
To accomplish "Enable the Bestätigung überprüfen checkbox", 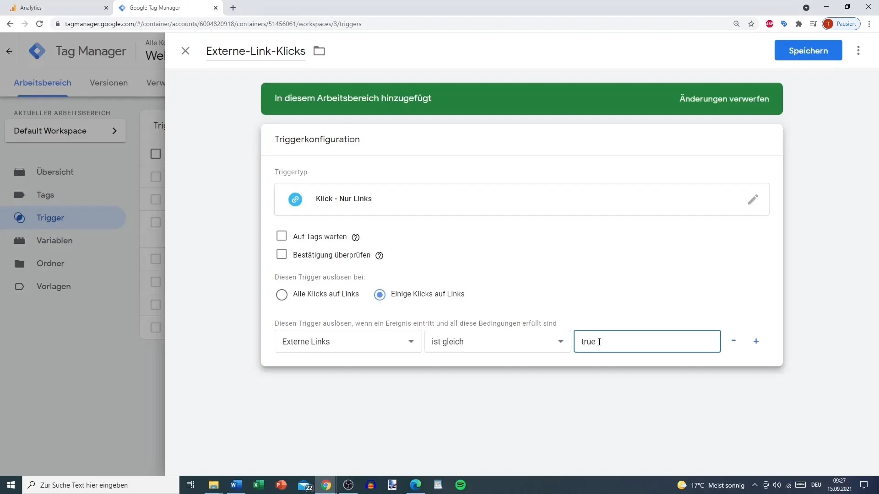I will coord(282,254).
